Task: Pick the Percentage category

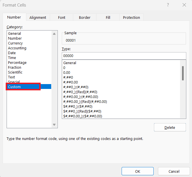Action: pos(29,63)
